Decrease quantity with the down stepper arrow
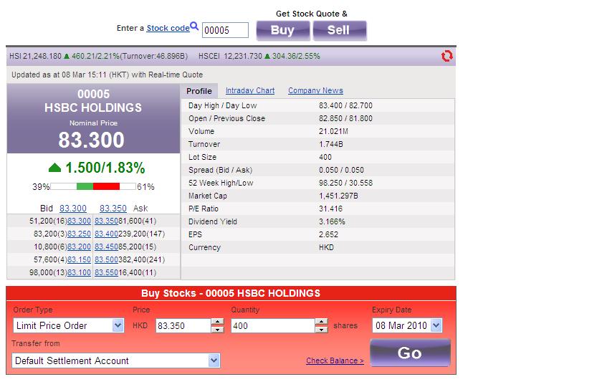The width and height of the screenshot is (602, 387). 321,330
